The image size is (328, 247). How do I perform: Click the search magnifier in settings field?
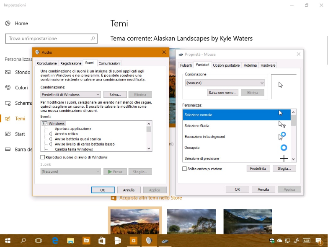point(93,39)
